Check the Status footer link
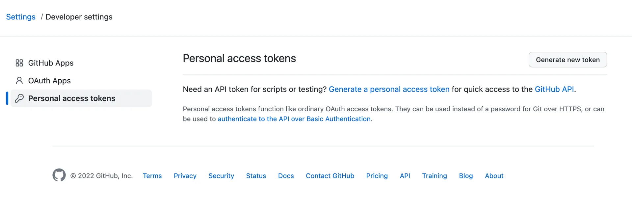Viewport: 632px width, 212px height. click(x=256, y=176)
